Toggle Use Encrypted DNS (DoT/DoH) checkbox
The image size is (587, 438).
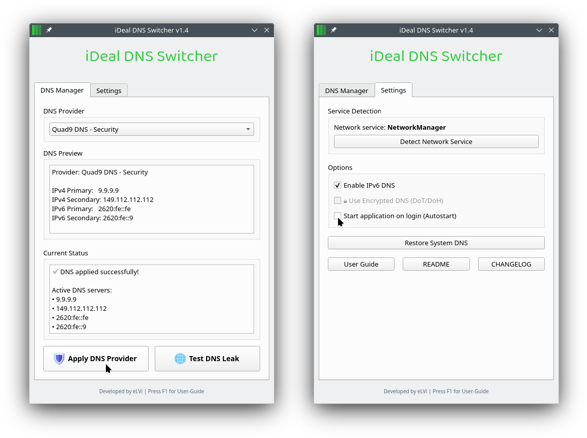[x=338, y=200]
